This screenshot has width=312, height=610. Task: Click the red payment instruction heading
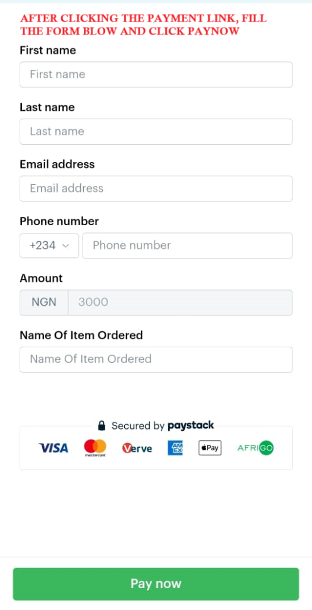click(x=144, y=24)
